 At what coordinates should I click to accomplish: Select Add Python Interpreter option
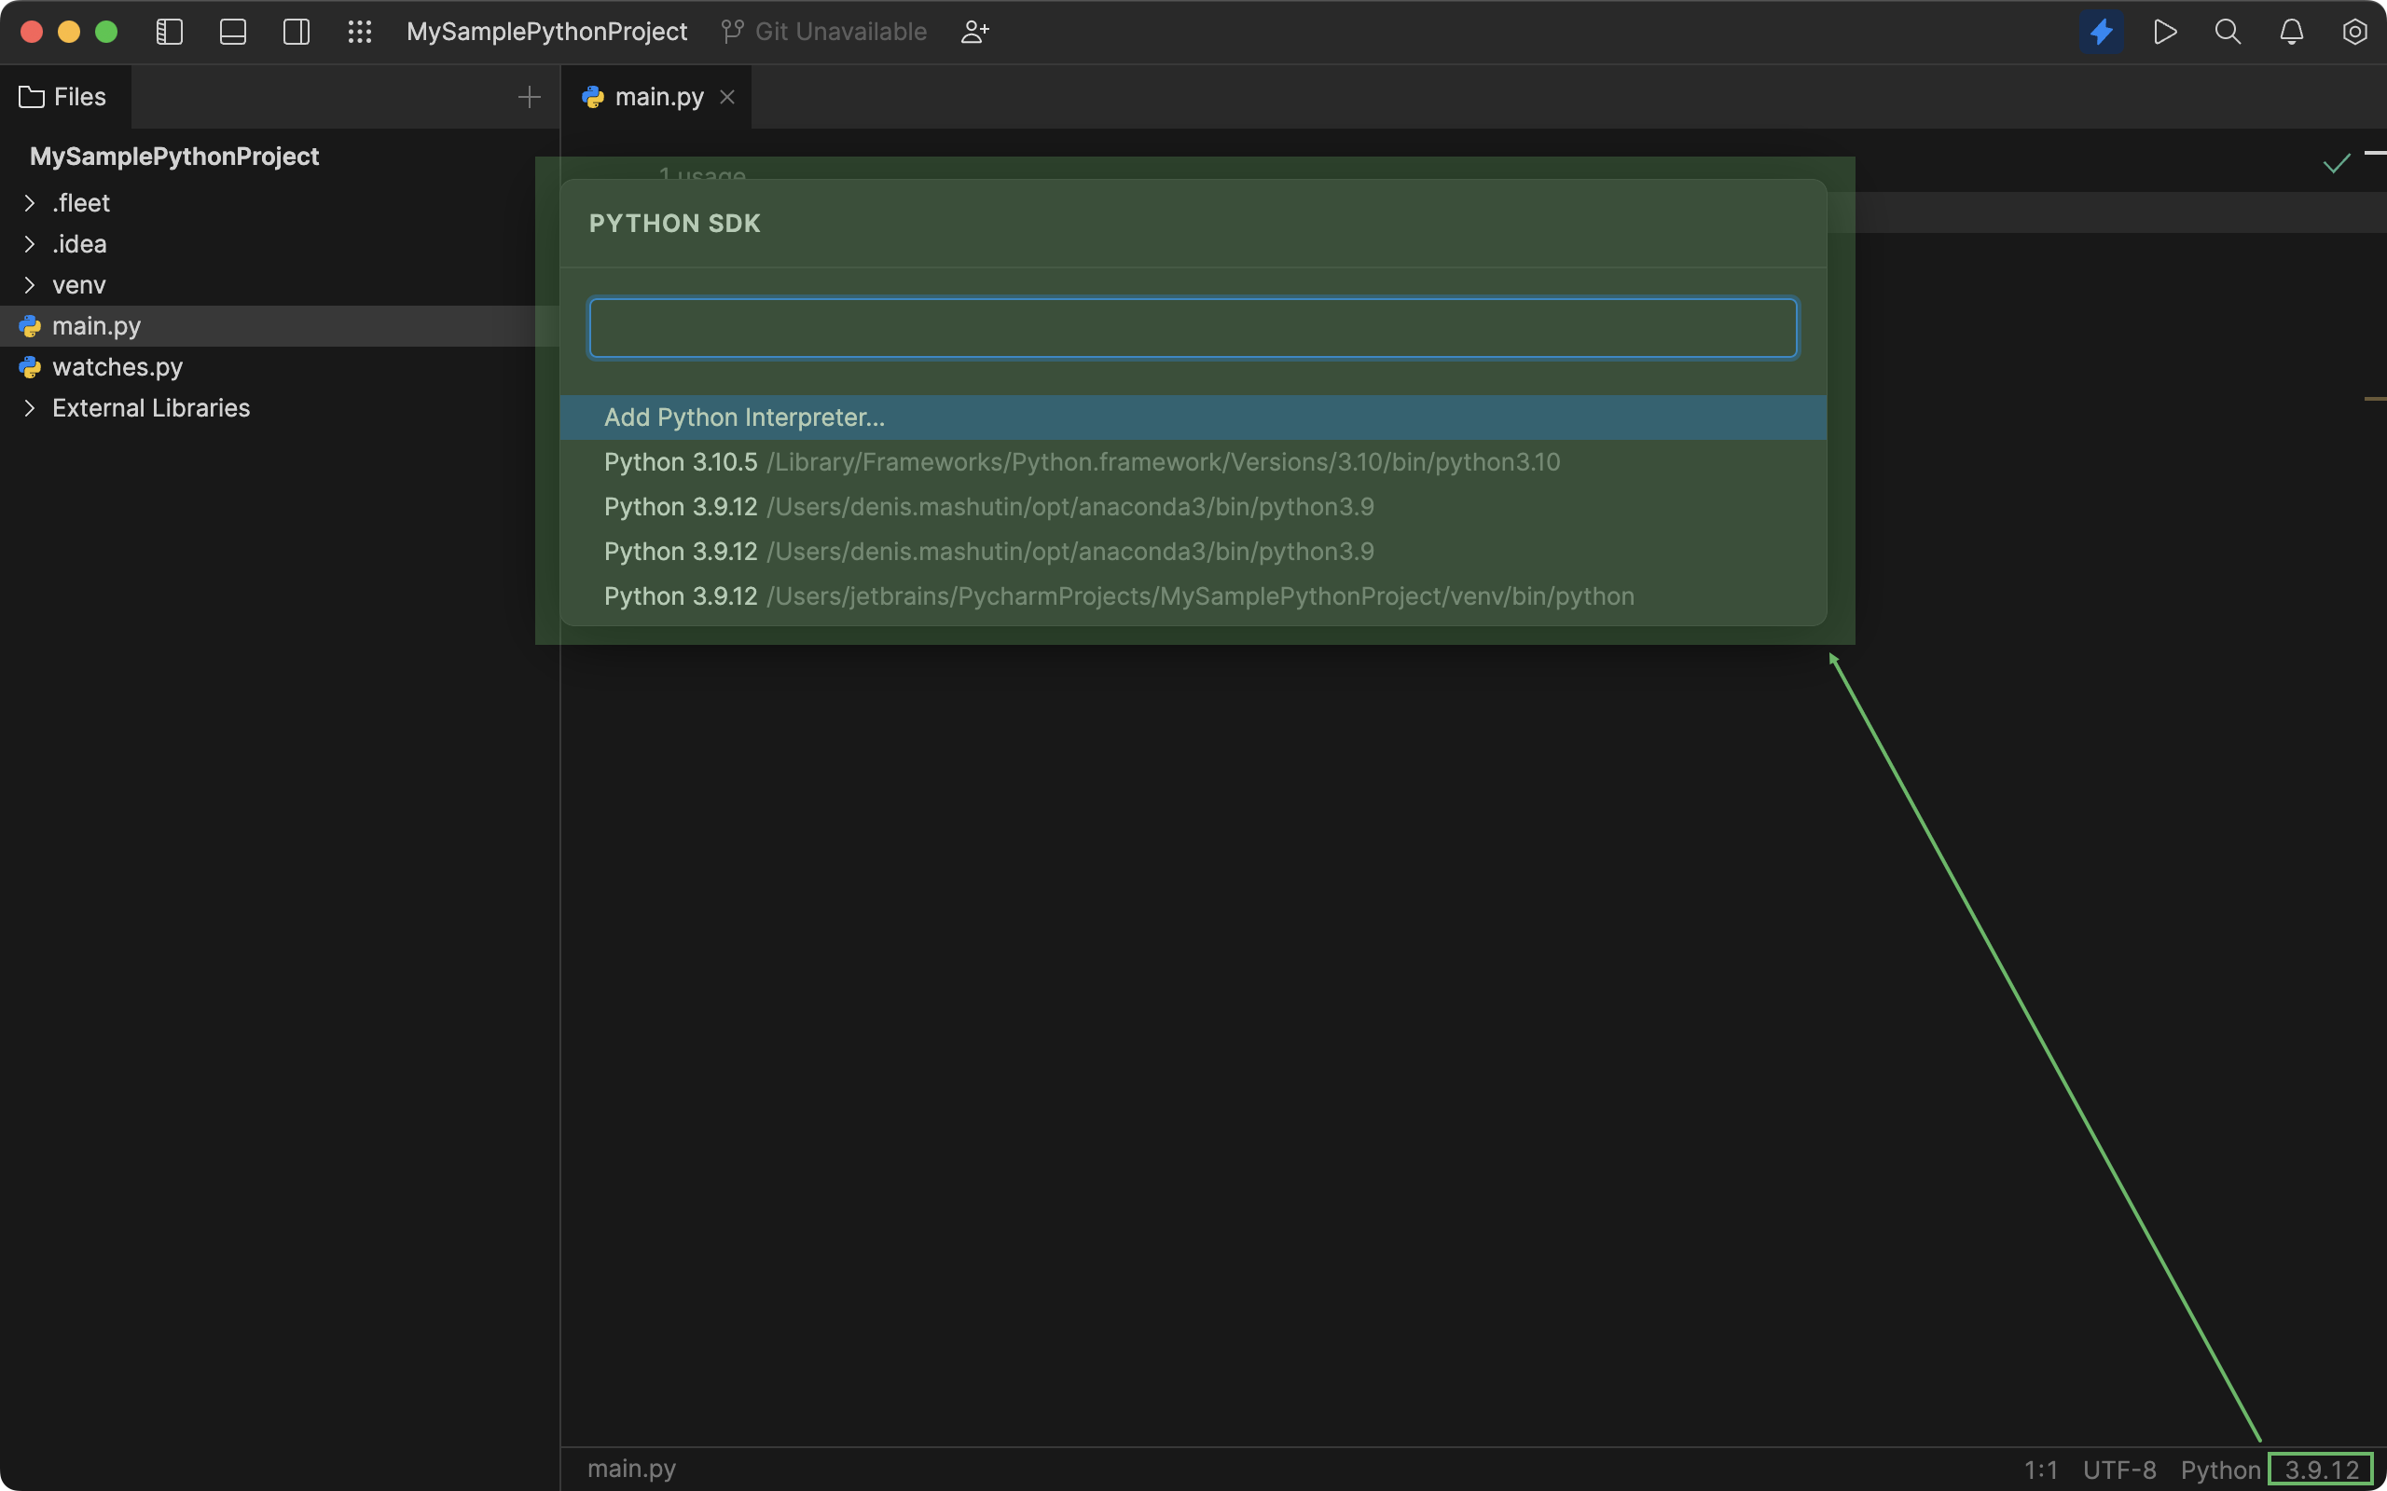(x=744, y=417)
